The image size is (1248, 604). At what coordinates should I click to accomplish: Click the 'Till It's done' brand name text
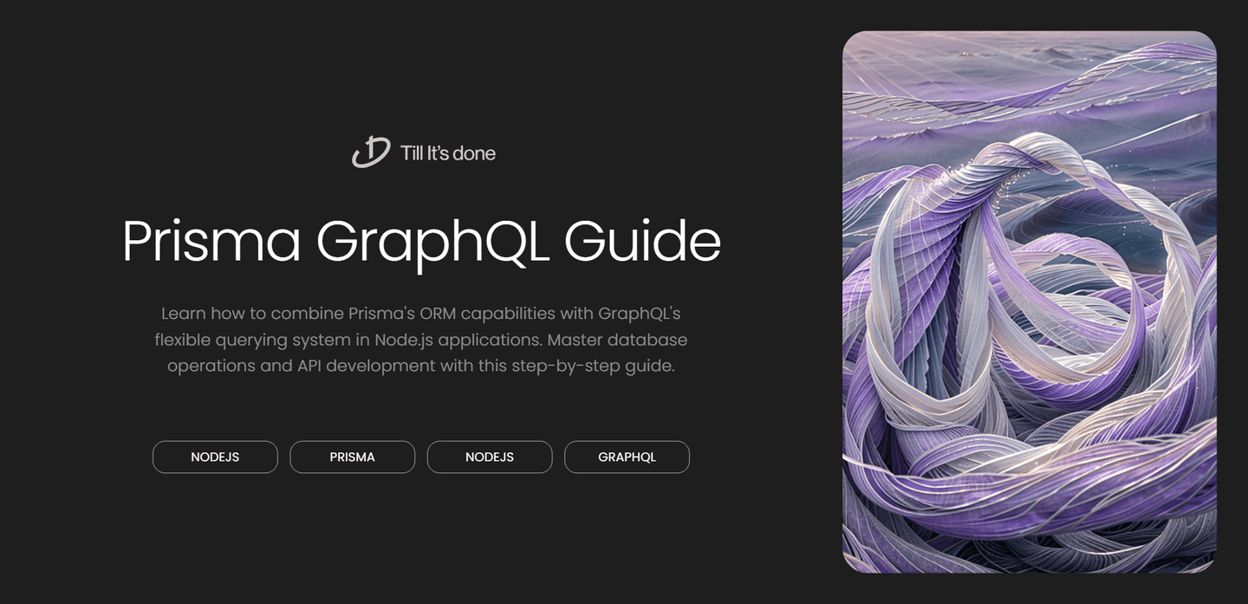point(447,153)
